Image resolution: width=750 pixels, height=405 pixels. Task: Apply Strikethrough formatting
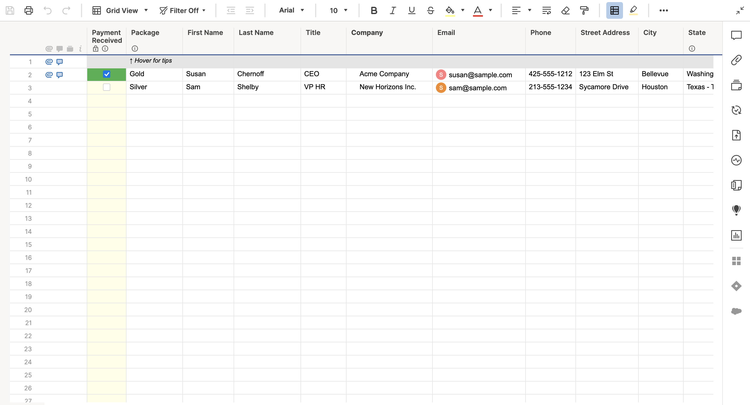[x=430, y=10]
